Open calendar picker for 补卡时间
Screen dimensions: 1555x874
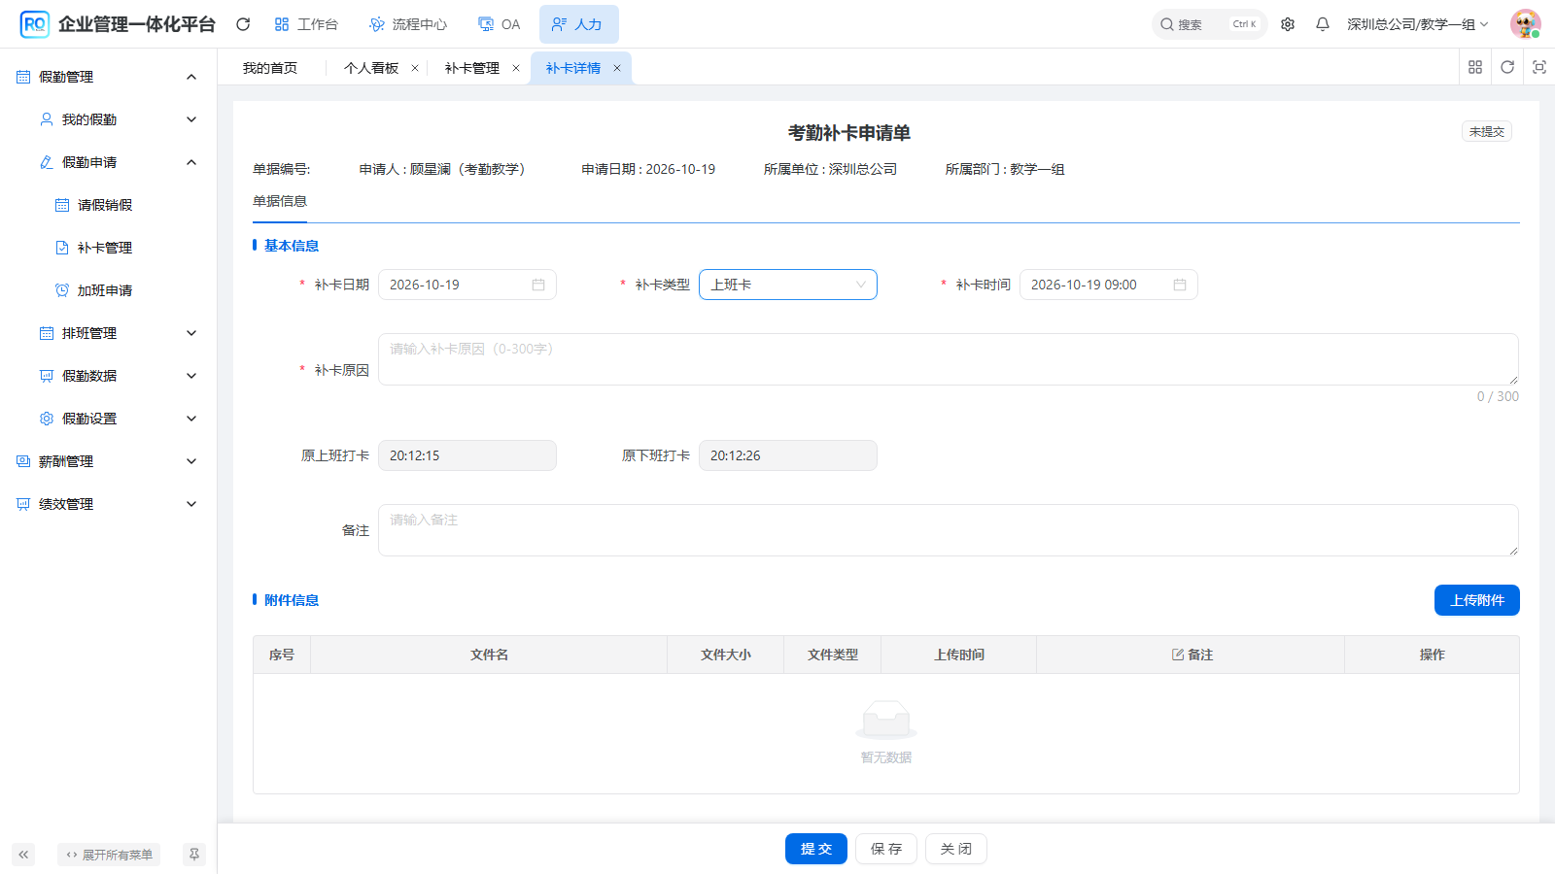(1180, 285)
